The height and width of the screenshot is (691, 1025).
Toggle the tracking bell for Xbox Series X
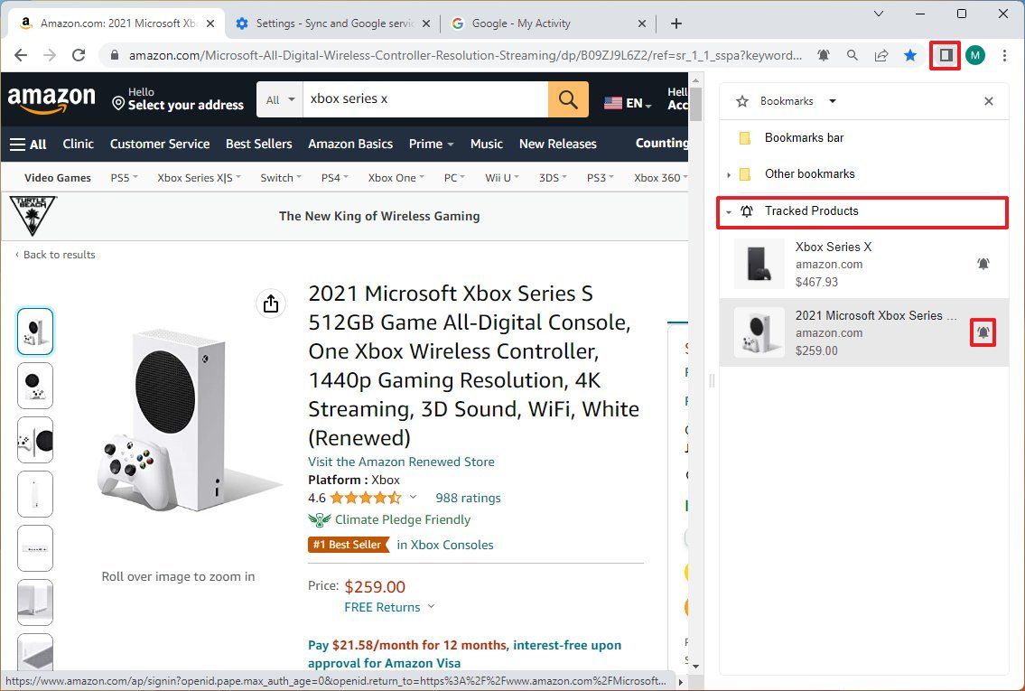pos(983,264)
